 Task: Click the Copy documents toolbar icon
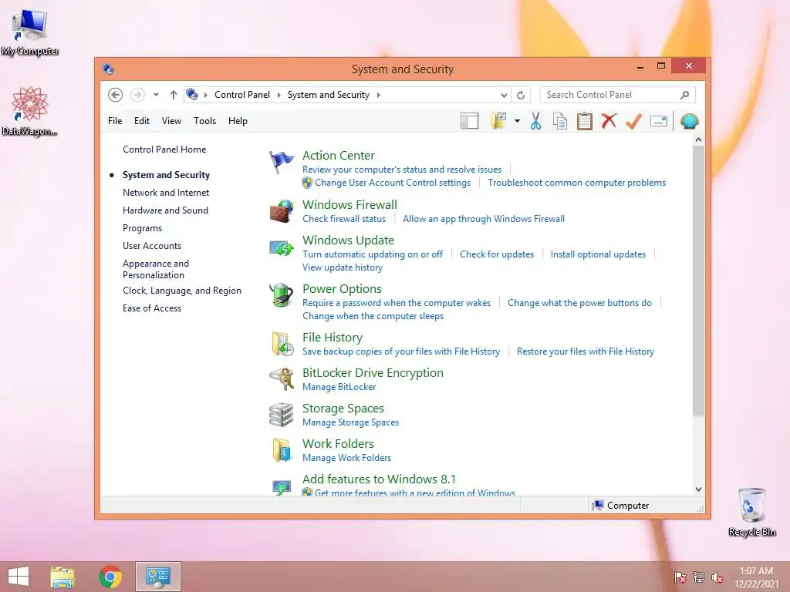pyautogui.click(x=560, y=121)
